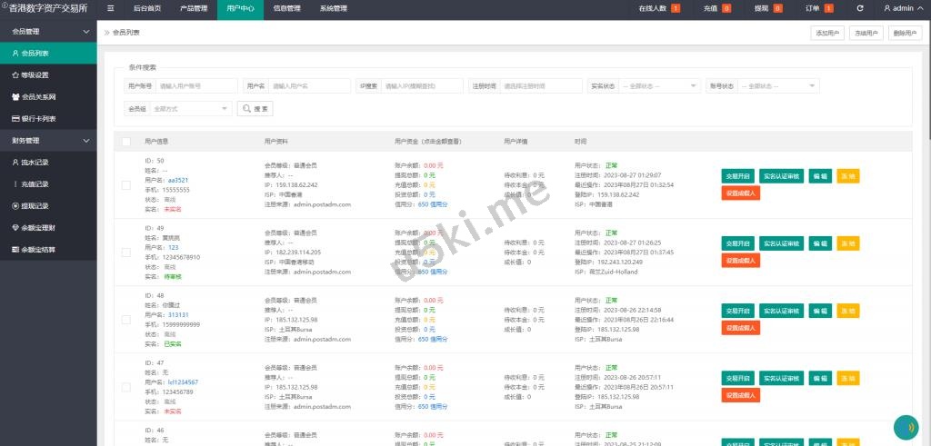Click the refresh icon in top bar

pyautogui.click(x=860, y=8)
